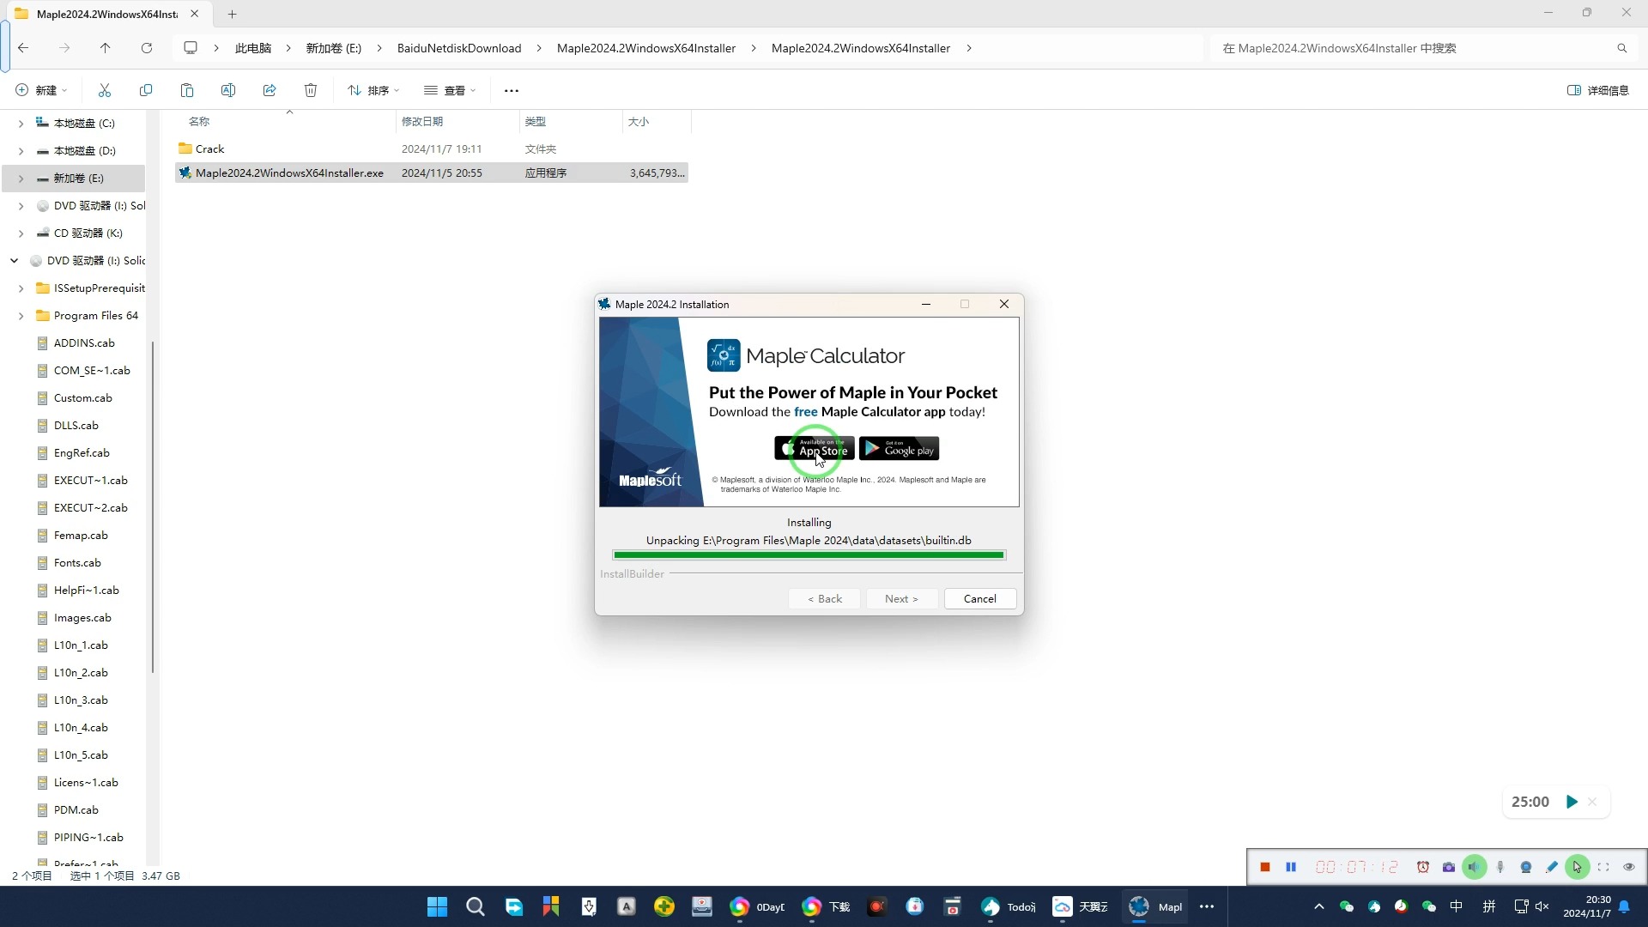Toggle webcam capture in the recorder bar

click(1526, 867)
